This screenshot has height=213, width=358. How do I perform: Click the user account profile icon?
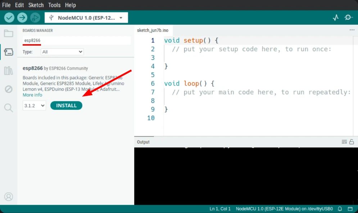pos(8,196)
